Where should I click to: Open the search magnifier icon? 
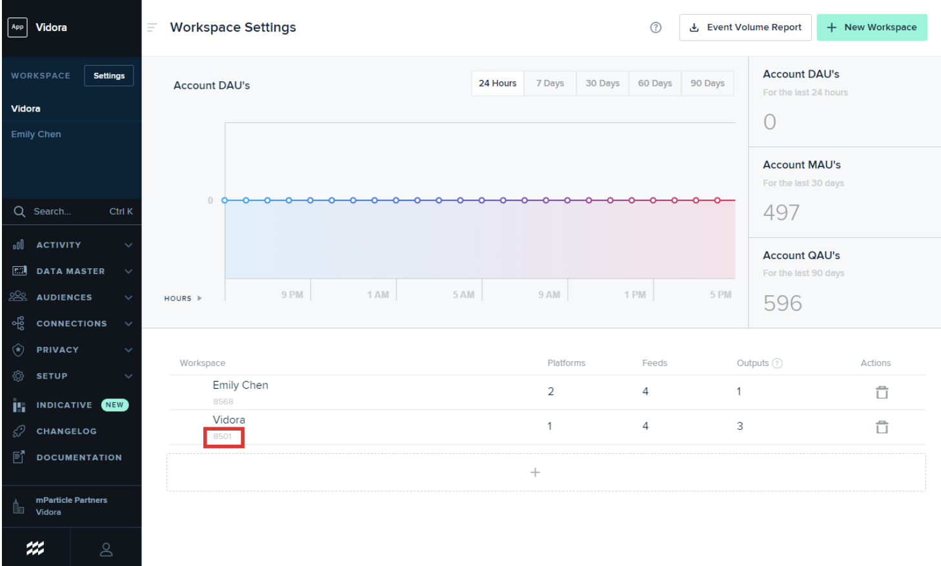pos(19,211)
